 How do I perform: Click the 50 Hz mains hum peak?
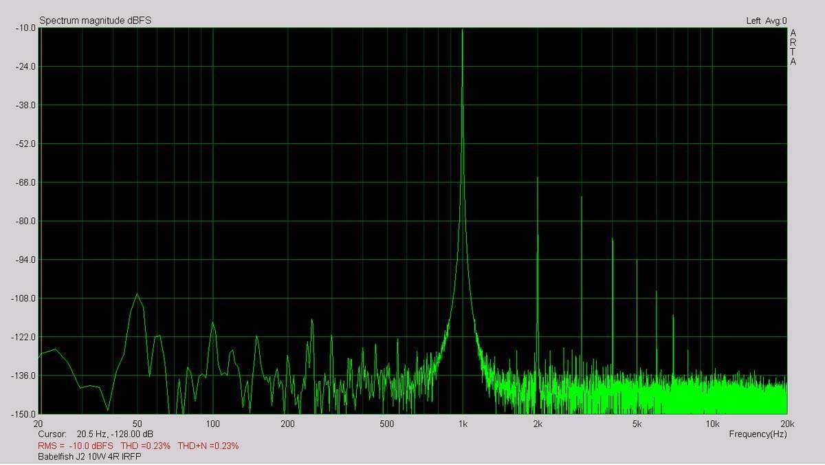point(137,295)
